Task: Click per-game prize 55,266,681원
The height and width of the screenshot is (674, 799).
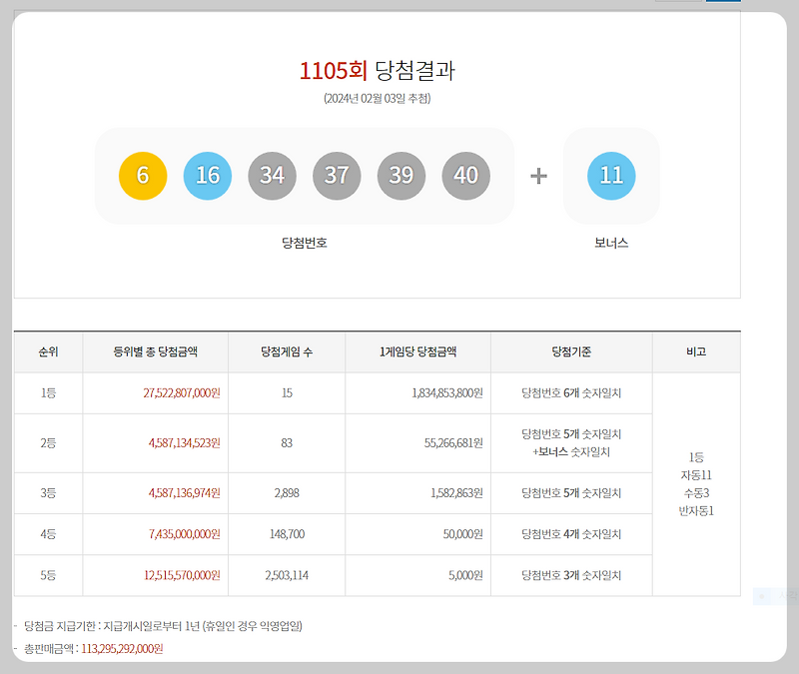Action: pos(453,443)
